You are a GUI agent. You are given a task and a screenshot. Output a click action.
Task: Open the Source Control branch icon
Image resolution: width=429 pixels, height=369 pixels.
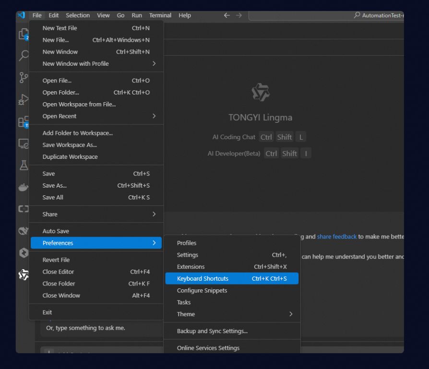tap(24, 78)
